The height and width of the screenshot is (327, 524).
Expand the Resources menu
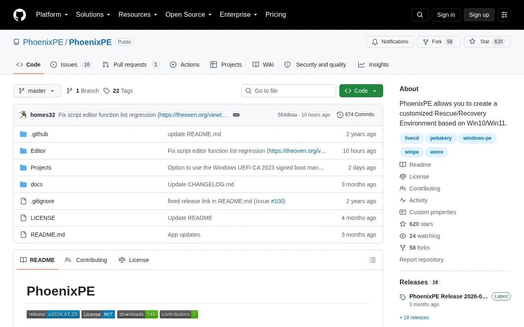tap(138, 15)
